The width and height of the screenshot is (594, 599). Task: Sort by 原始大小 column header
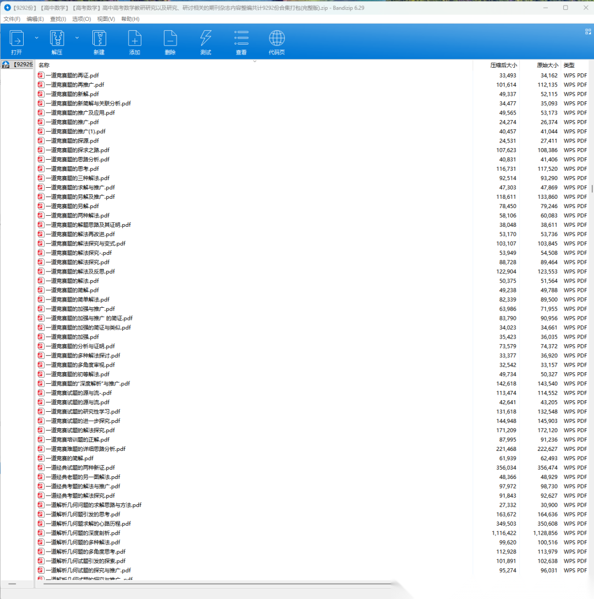tap(547, 65)
